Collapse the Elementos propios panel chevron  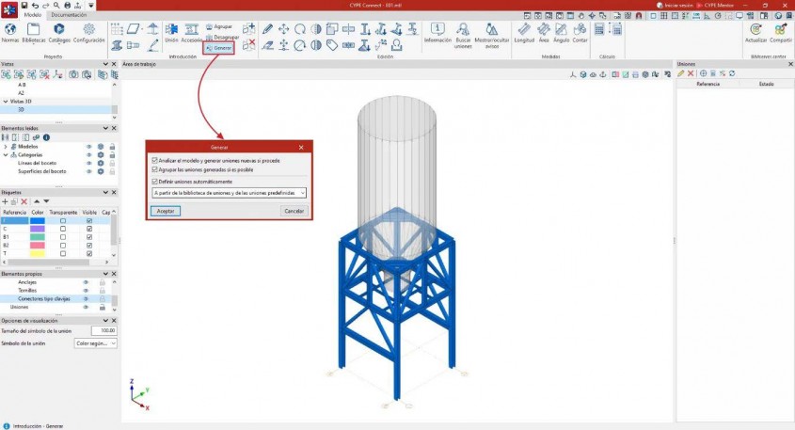[x=105, y=273]
